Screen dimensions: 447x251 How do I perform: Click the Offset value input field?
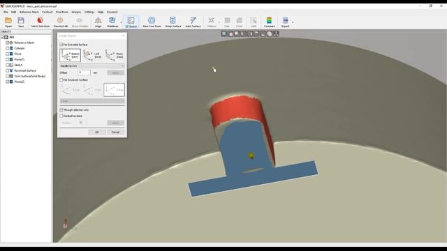click(x=84, y=73)
